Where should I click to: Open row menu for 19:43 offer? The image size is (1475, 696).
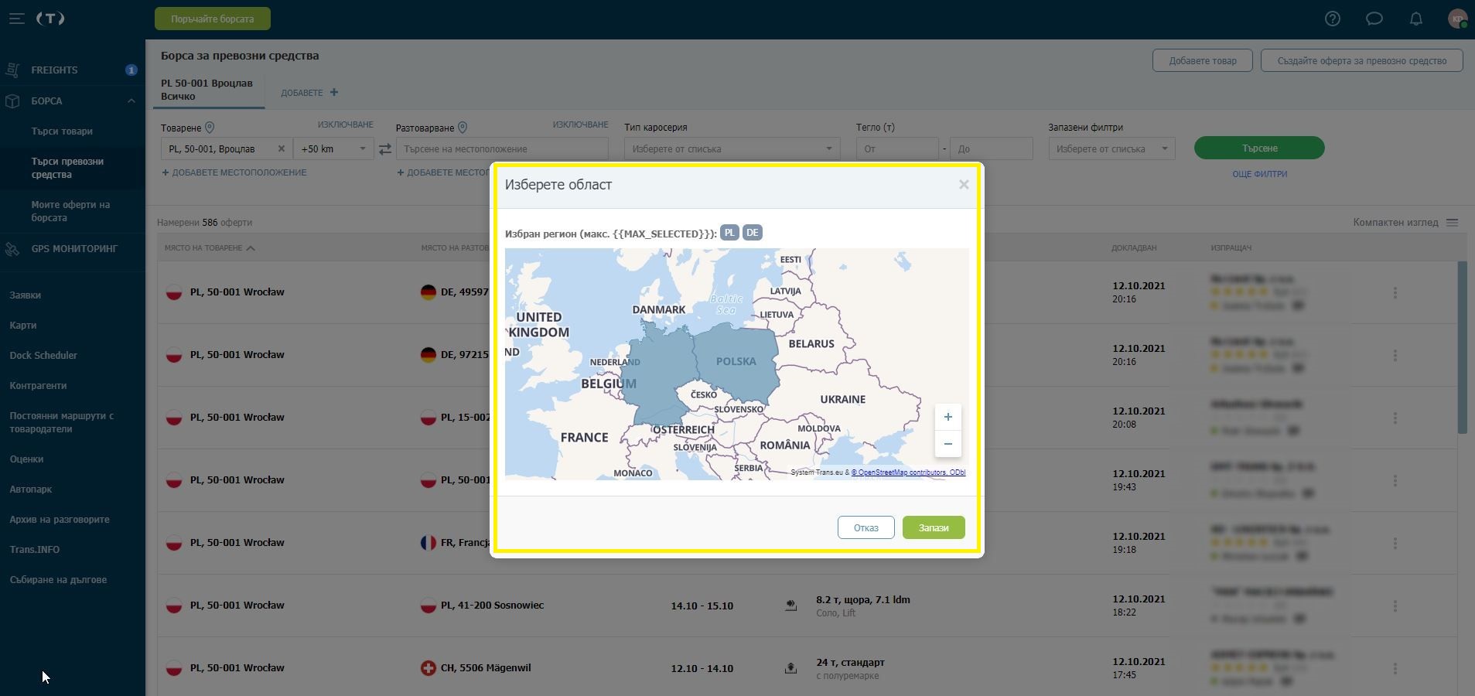click(x=1395, y=480)
